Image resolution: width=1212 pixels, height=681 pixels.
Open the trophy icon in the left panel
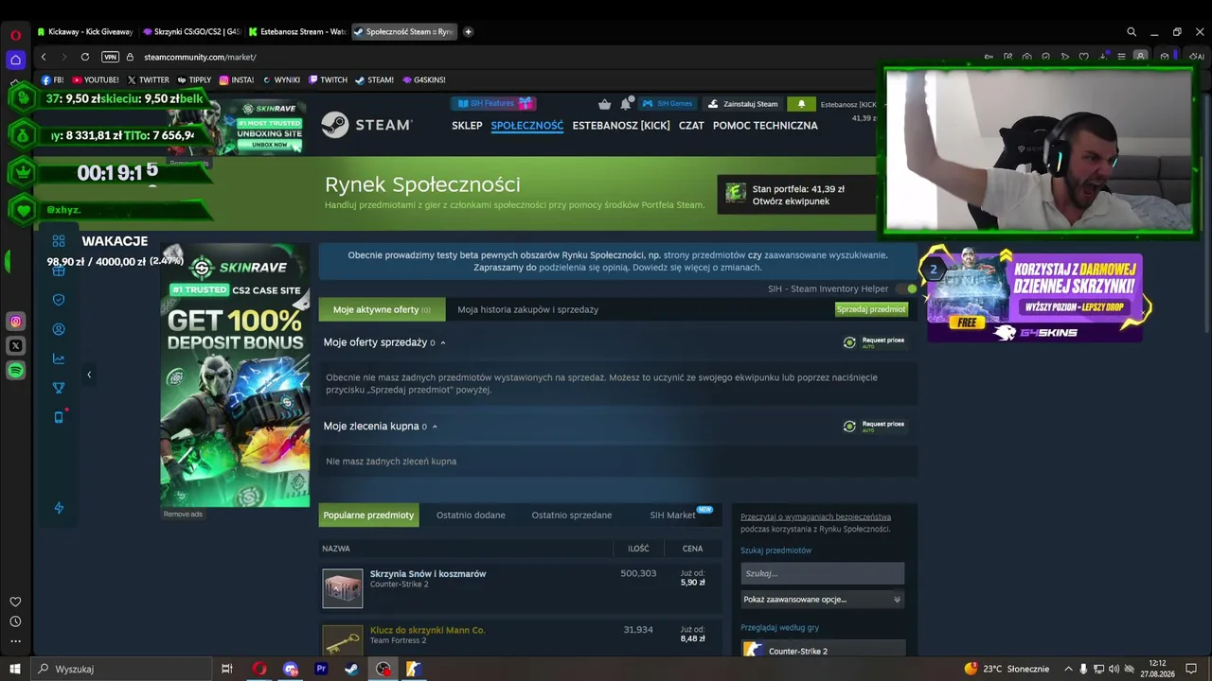click(x=59, y=388)
